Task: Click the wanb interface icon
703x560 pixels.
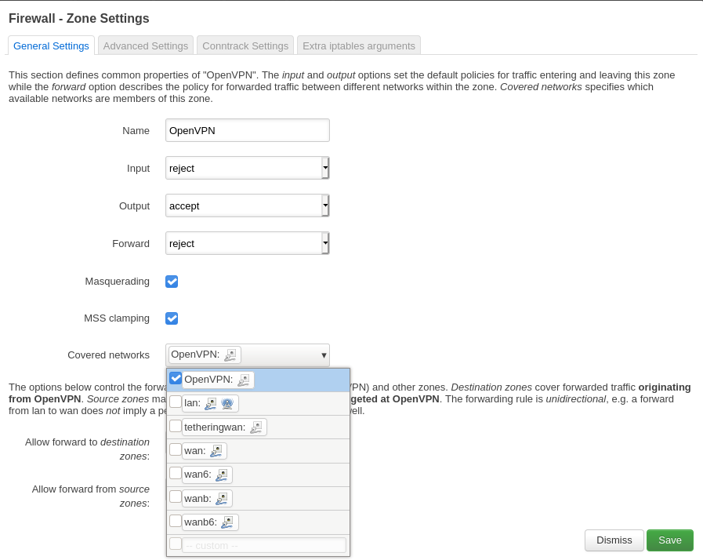Action: pyautogui.click(x=222, y=499)
